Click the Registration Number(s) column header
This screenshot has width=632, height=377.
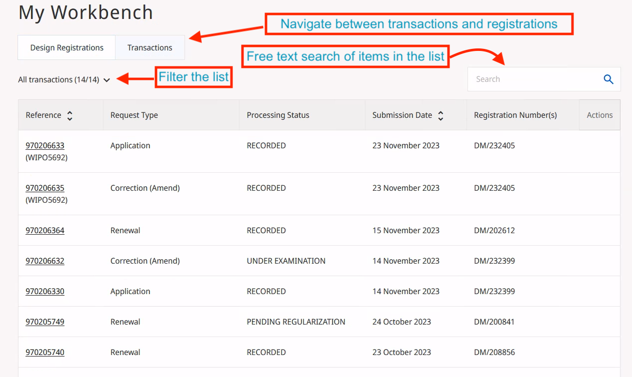pos(515,115)
